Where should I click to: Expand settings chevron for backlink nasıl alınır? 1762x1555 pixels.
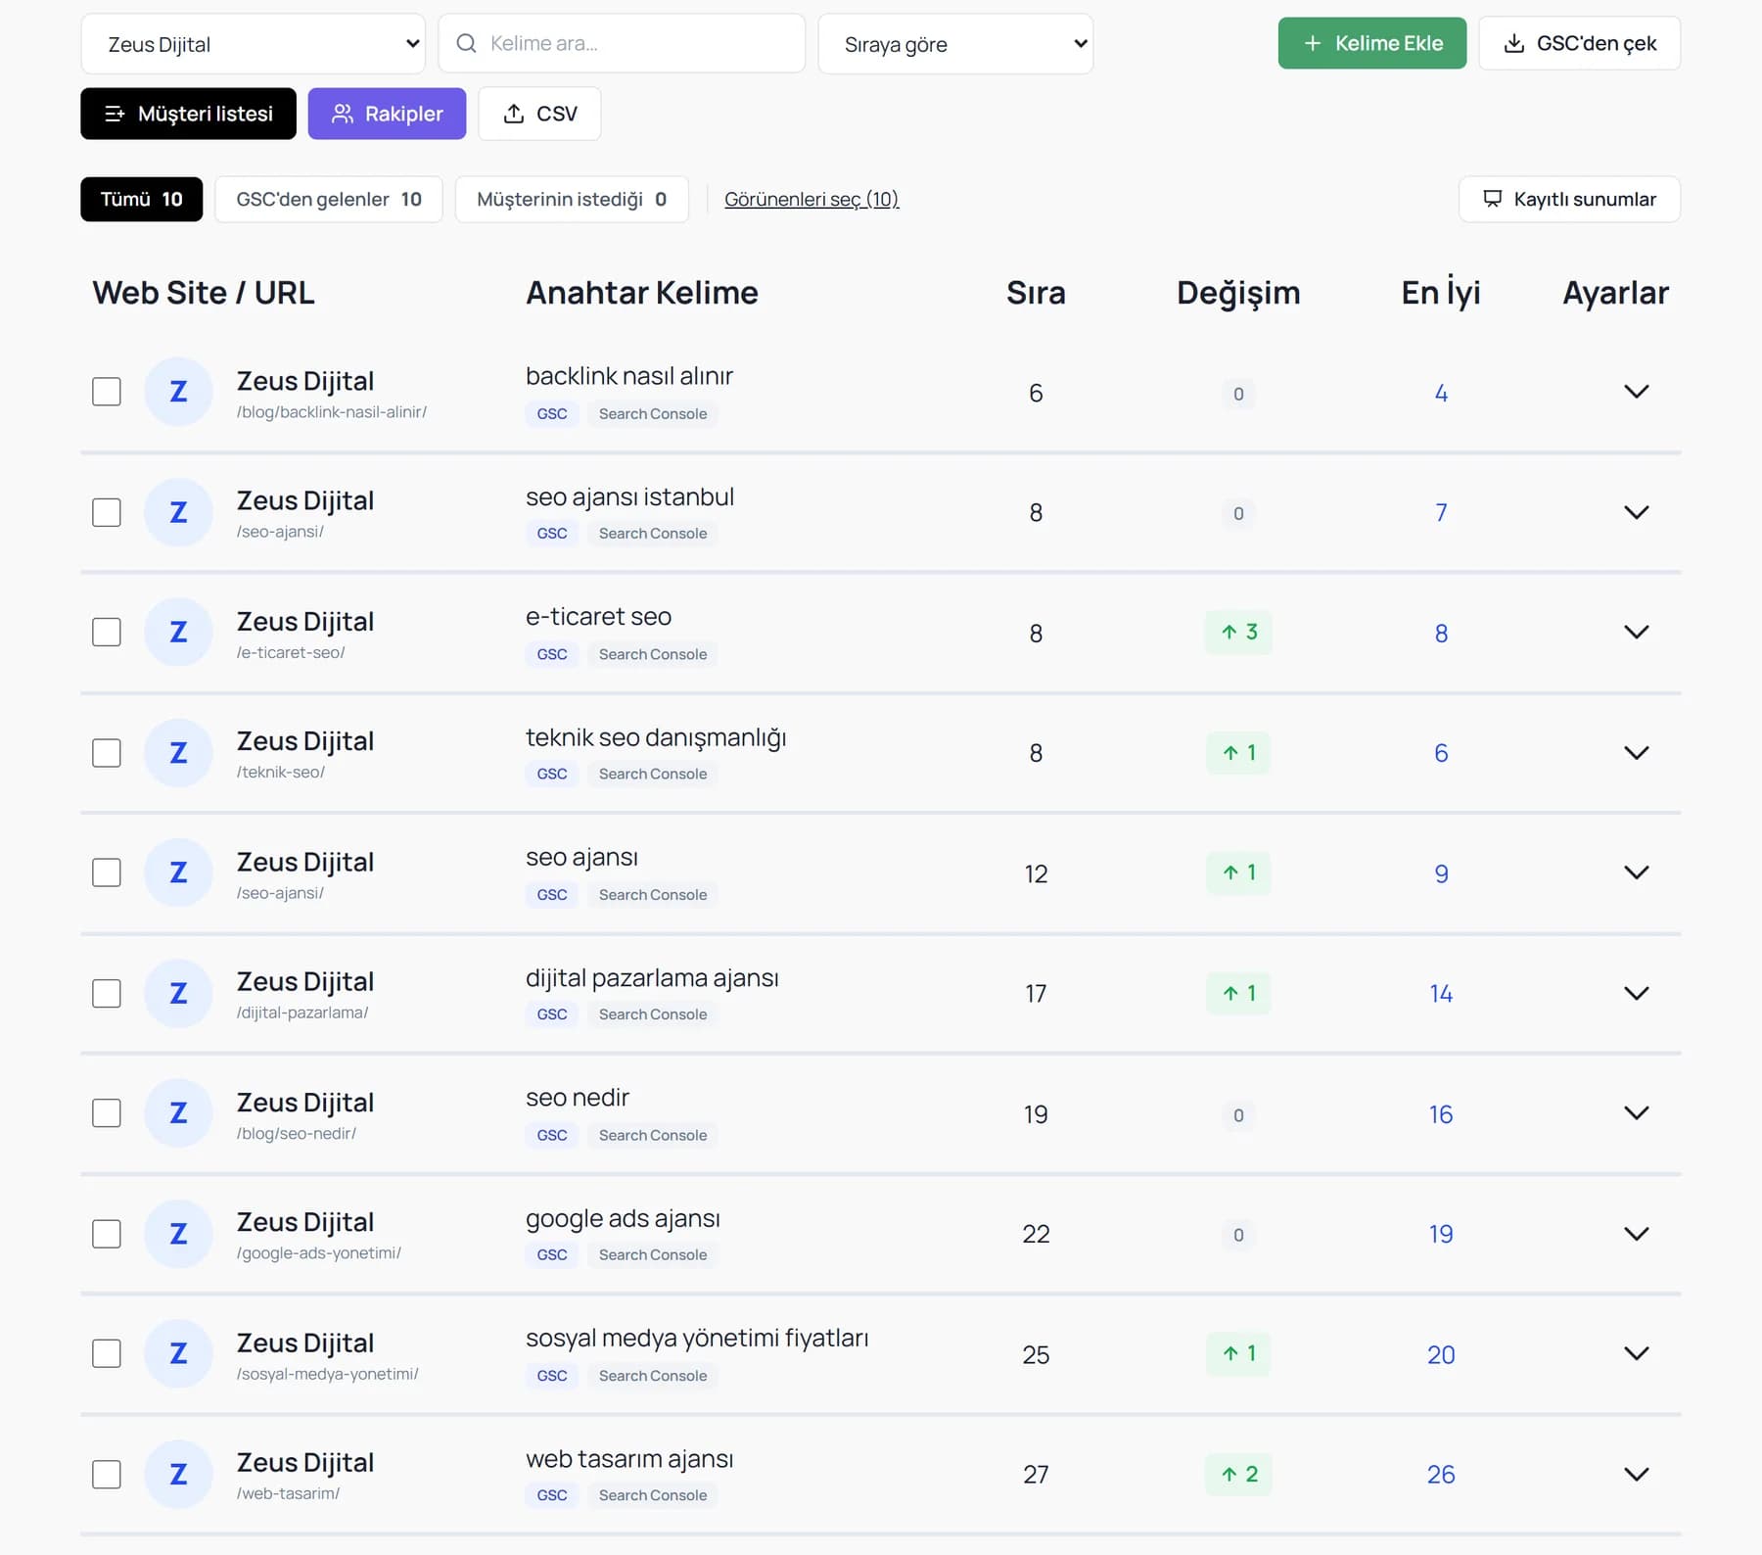pos(1636,392)
